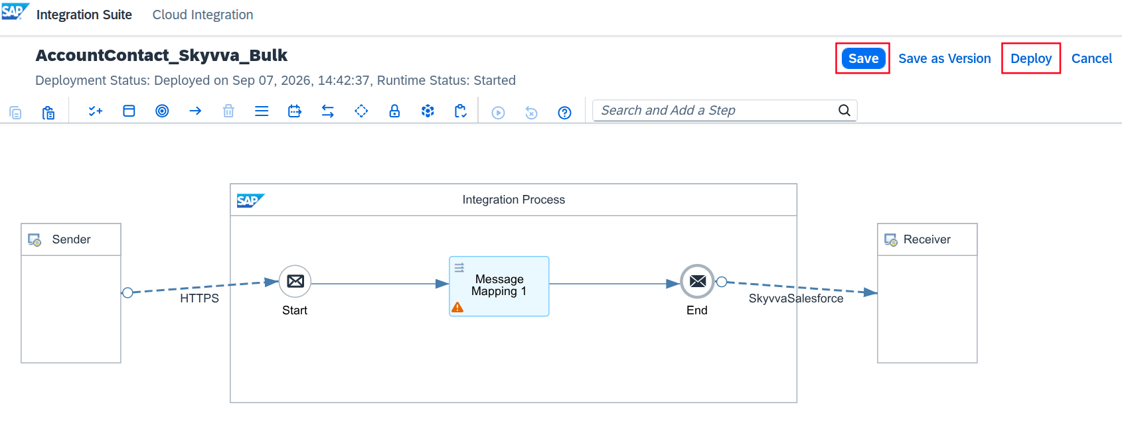Click the Save button
1122x433 pixels.
pos(863,58)
